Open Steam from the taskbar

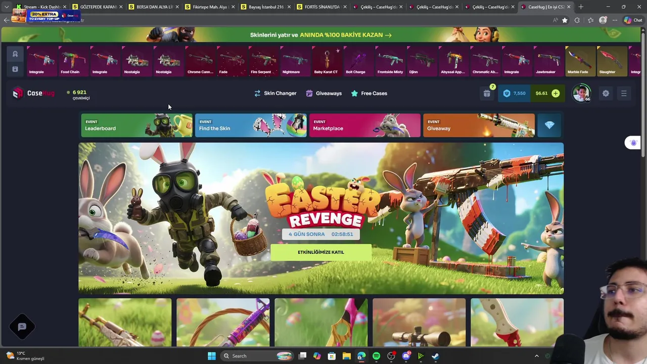[435, 356]
